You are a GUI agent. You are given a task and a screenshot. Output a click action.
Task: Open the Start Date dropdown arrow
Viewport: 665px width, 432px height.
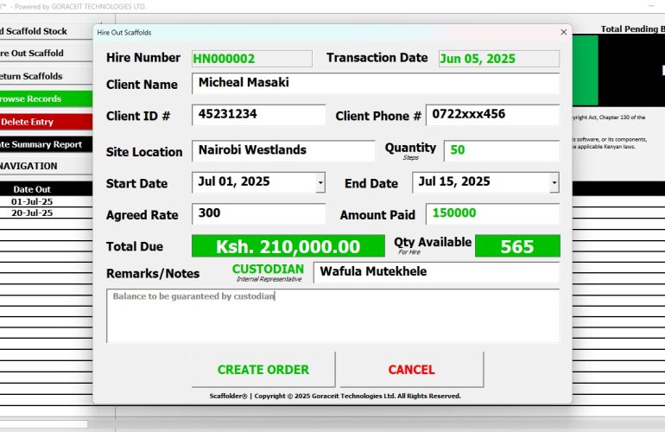320,183
